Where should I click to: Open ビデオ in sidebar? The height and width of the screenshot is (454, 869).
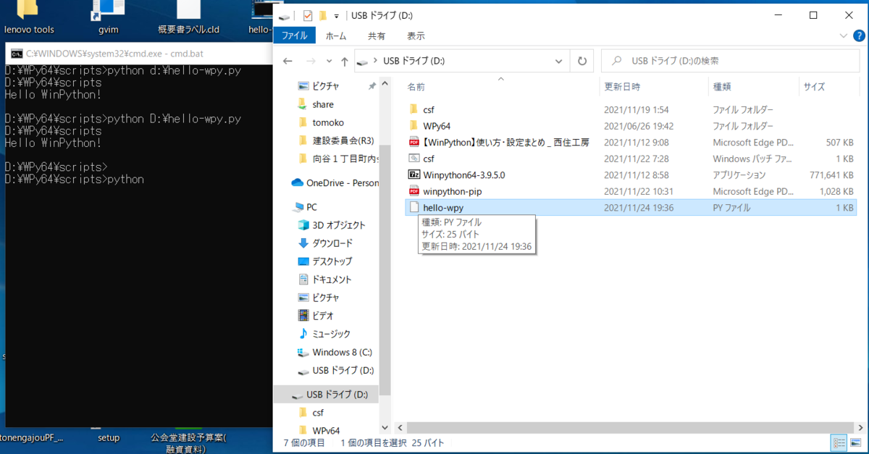coord(323,315)
